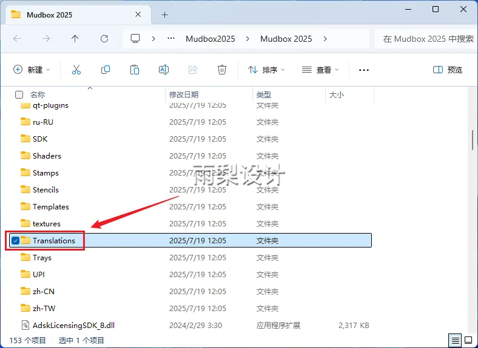478x348 pixels.
Task: Uncheck the Translations folder checkbox
Action: (x=15, y=240)
